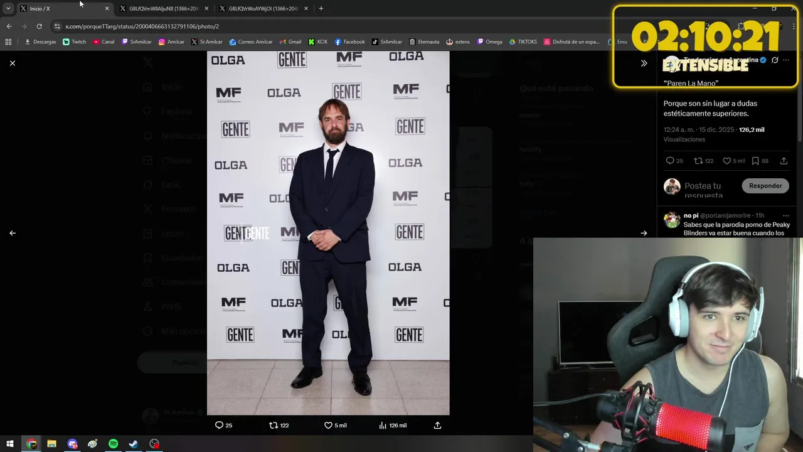
Task: Click the displayed photo of the suited man
Action: click(328, 233)
